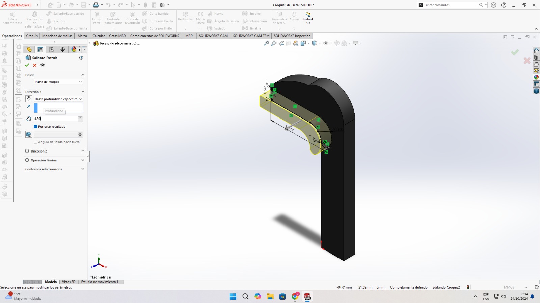Enable the Operación lámina checkbox
This screenshot has width=540, height=303.
[x=27, y=160]
